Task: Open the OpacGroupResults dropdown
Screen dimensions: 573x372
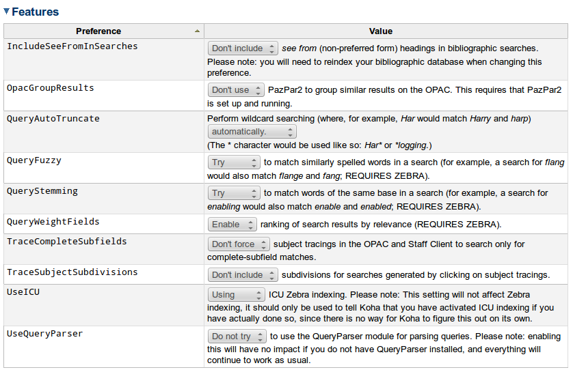Action: [x=236, y=90]
